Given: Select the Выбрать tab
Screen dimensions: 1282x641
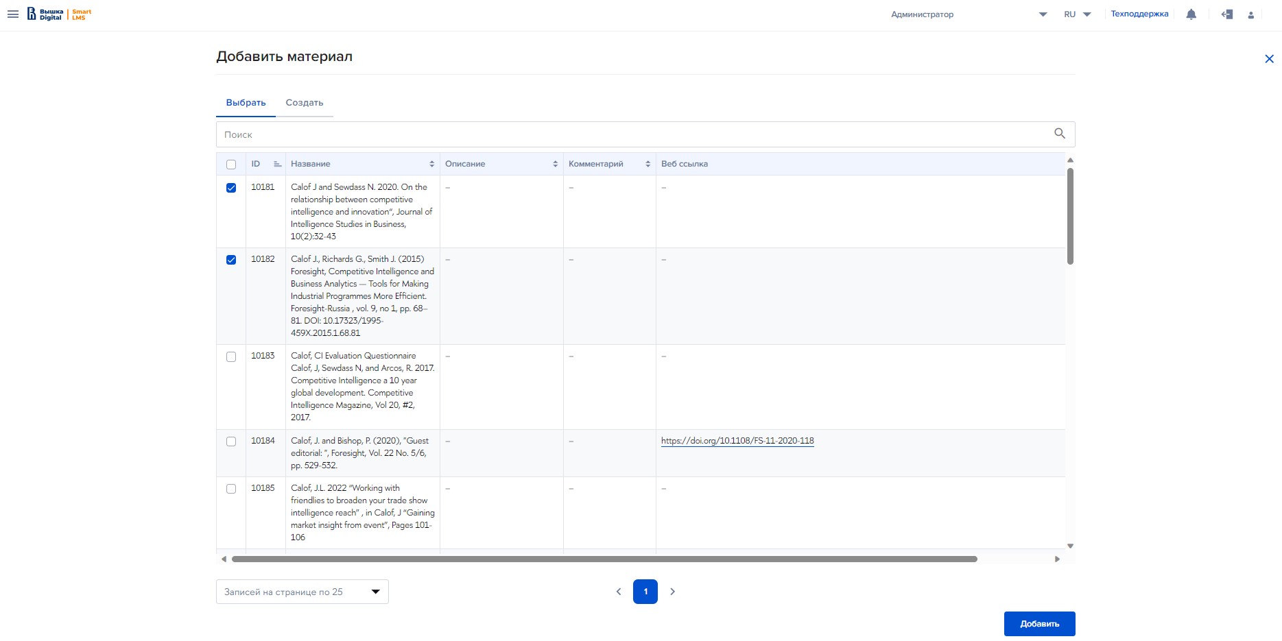Looking at the screenshot, I should (x=246, y=103).
